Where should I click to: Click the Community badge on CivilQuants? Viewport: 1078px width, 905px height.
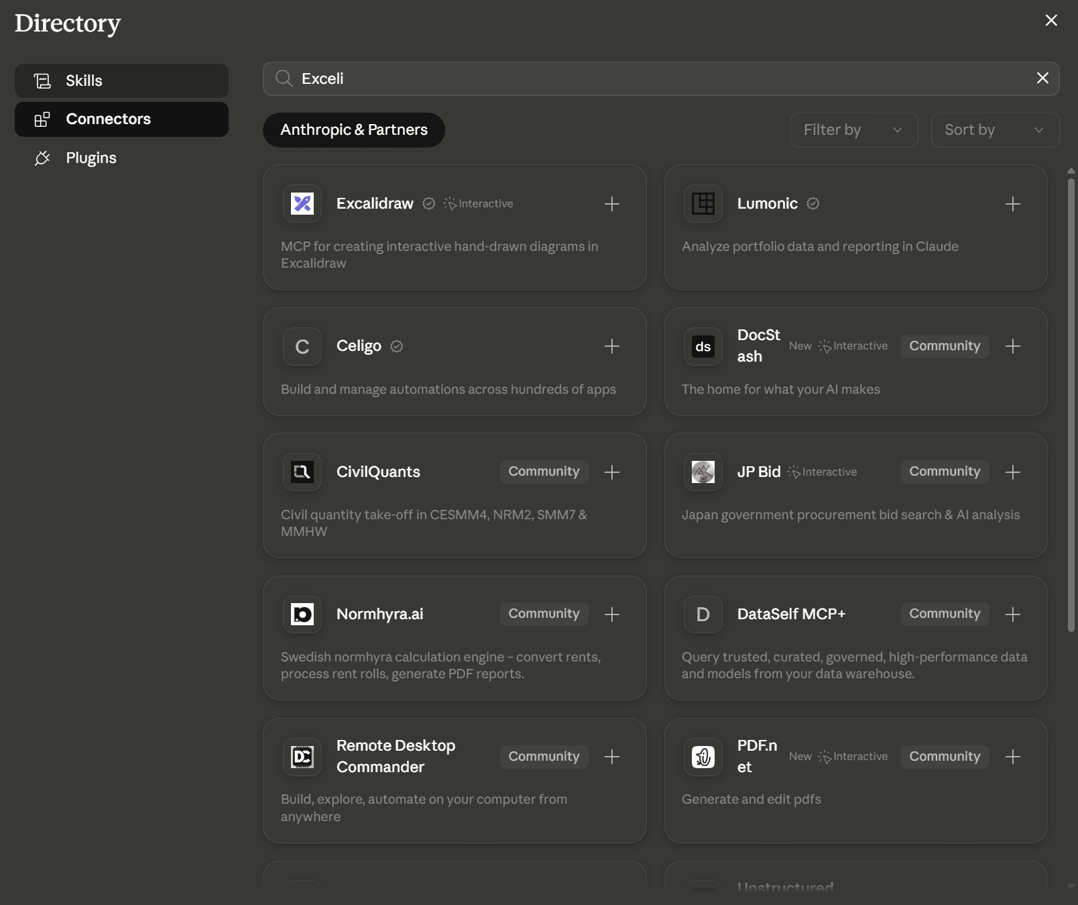pos(544,472)
